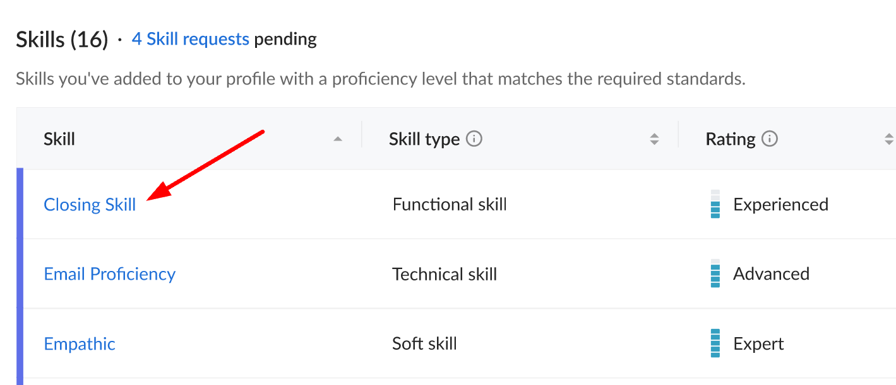Click the Advanced rating level bars icon

(715, 273)
